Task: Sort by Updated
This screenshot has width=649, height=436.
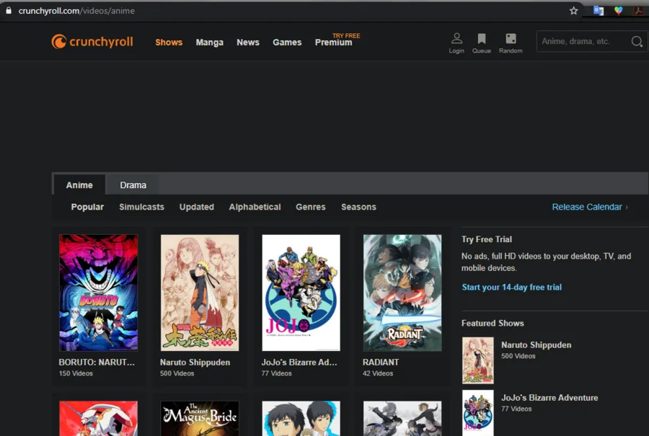Action: pyautogui.click(x=197, y=207)
